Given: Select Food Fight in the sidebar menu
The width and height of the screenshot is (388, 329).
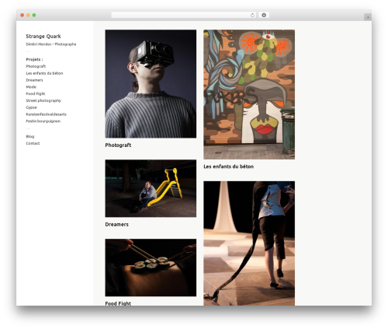Looking at the screenshot, I should [x=36, y=93].
